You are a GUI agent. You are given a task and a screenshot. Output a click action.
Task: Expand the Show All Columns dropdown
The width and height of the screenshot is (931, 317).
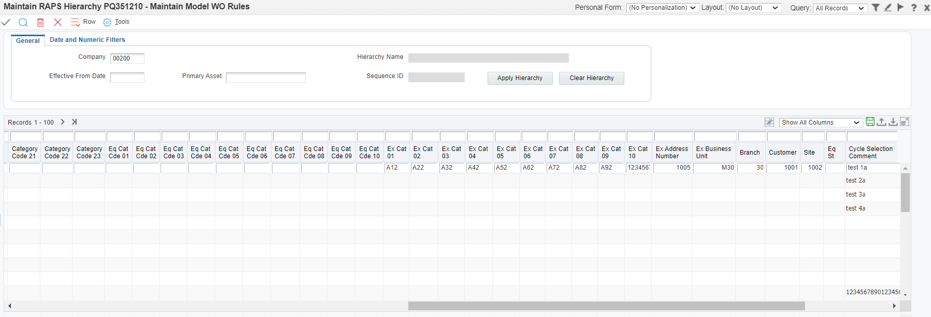click(821, 123)
